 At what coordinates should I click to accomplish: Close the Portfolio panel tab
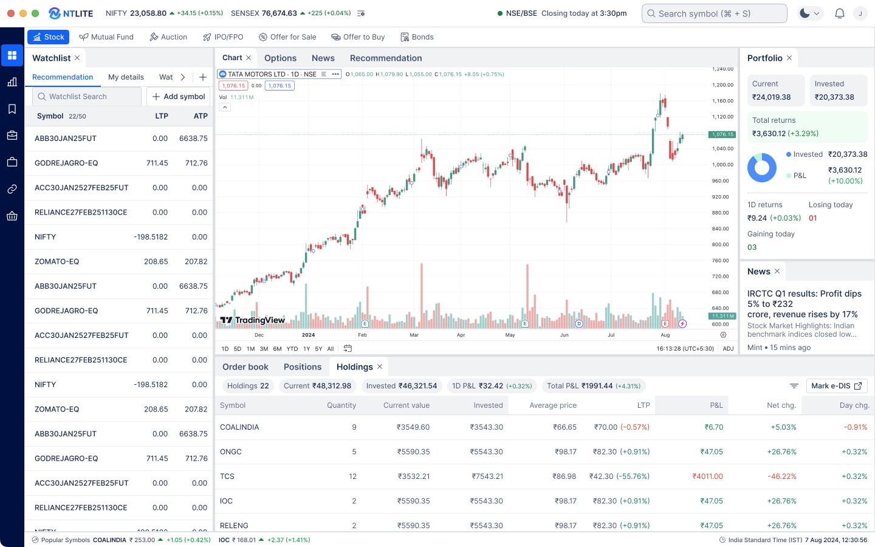coord(789,58)
